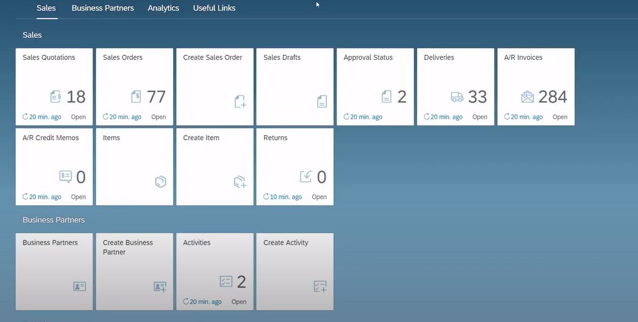Switch to the Business Partners tab

click(103, 7)
